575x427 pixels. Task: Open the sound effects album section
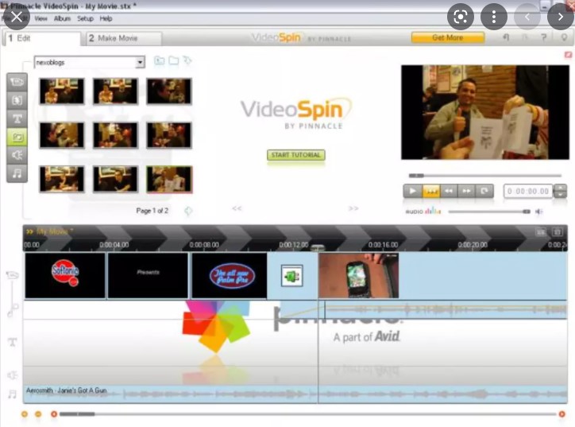click(x=17, y=155)
